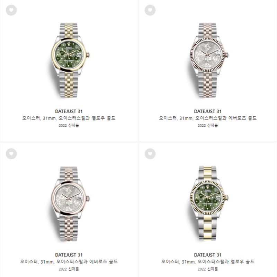The height and width of the screenshot is (277, 277).
Task: Open the silver dial fluted Everose watch image
Action: (208, 60)
